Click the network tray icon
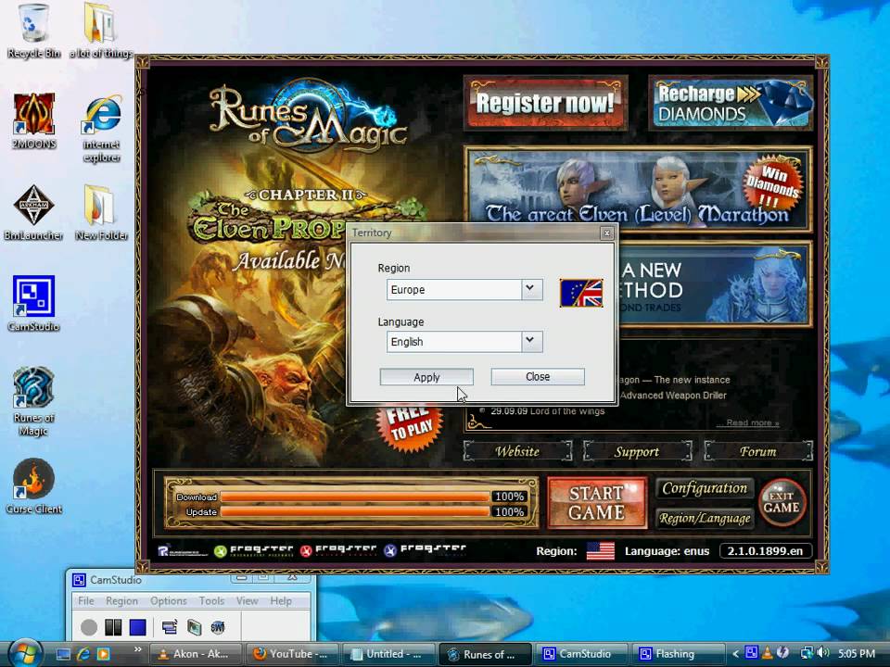 click(x=806, y=653)
